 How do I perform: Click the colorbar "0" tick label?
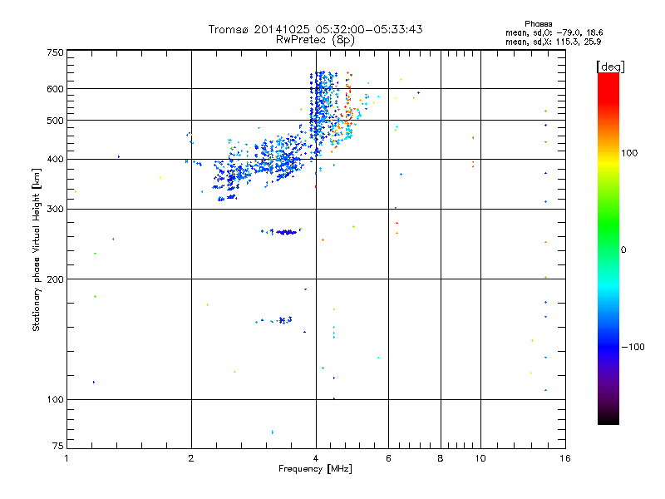click(x=623, y=250)
